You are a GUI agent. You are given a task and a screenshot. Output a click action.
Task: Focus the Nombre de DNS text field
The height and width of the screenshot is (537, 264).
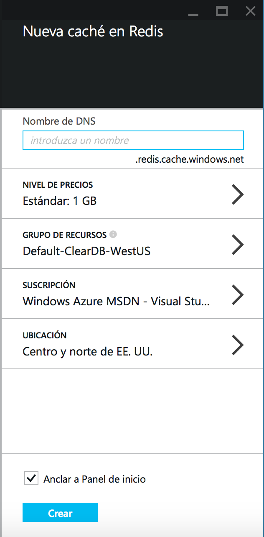coord(133,141)
